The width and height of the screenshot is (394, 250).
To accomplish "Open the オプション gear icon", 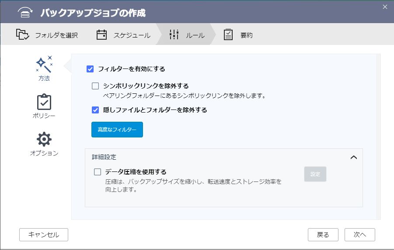I will [44, 139].
